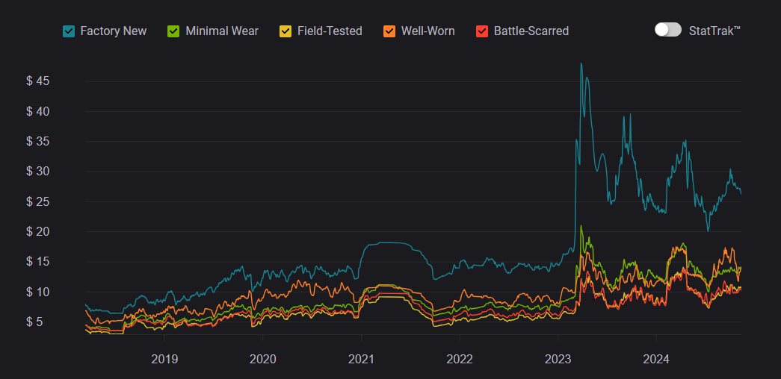Click the StatTrak™ text label
The image size is (781, 379).
pyautogui.click(x=715, y=31)
